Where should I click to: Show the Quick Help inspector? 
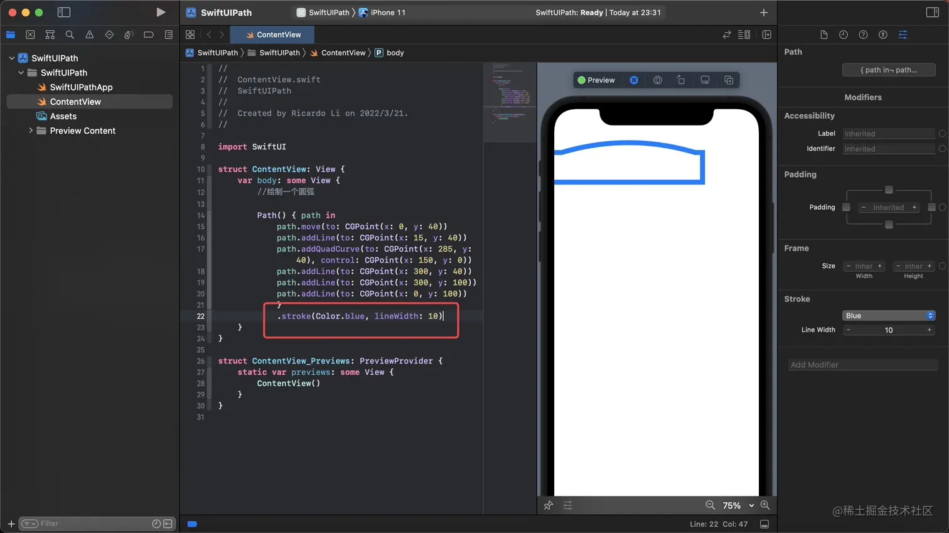click(863, 35)
